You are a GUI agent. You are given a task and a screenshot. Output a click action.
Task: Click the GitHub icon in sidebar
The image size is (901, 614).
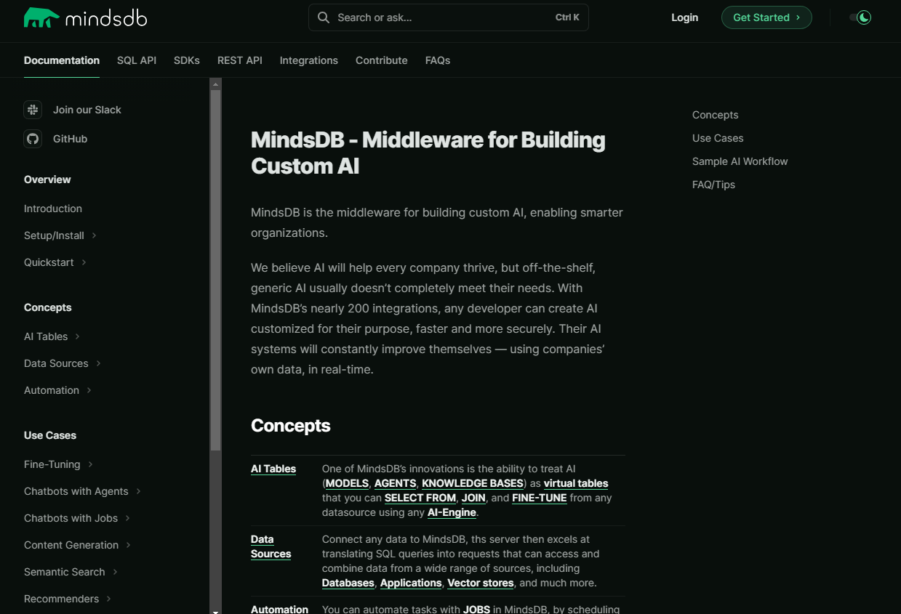pos(33,139)
